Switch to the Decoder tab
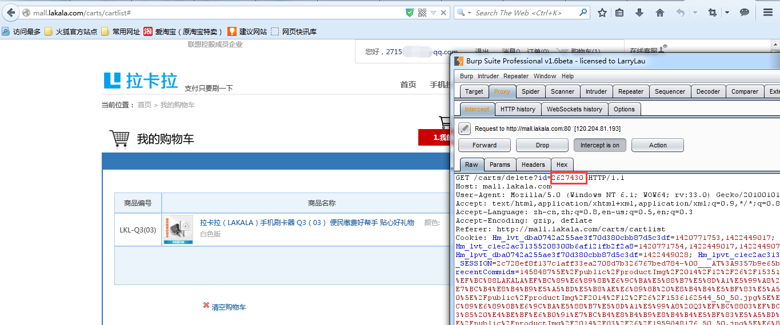 tap(708, 91)
